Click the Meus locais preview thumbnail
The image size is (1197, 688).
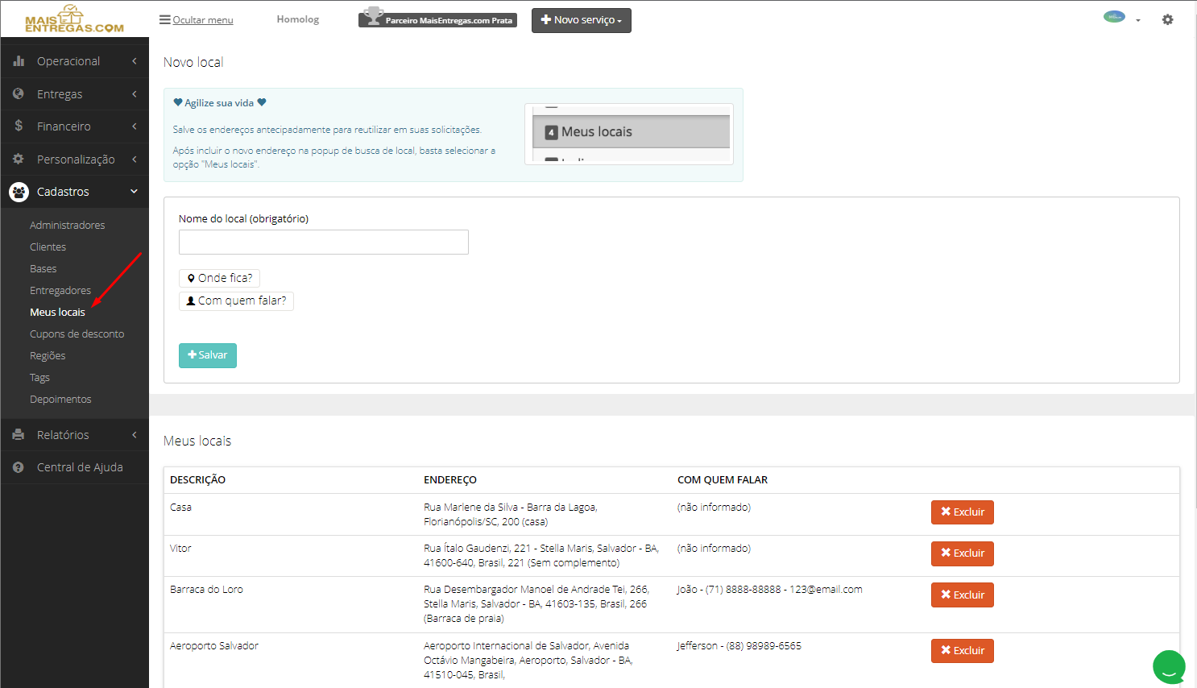[629, 134]
